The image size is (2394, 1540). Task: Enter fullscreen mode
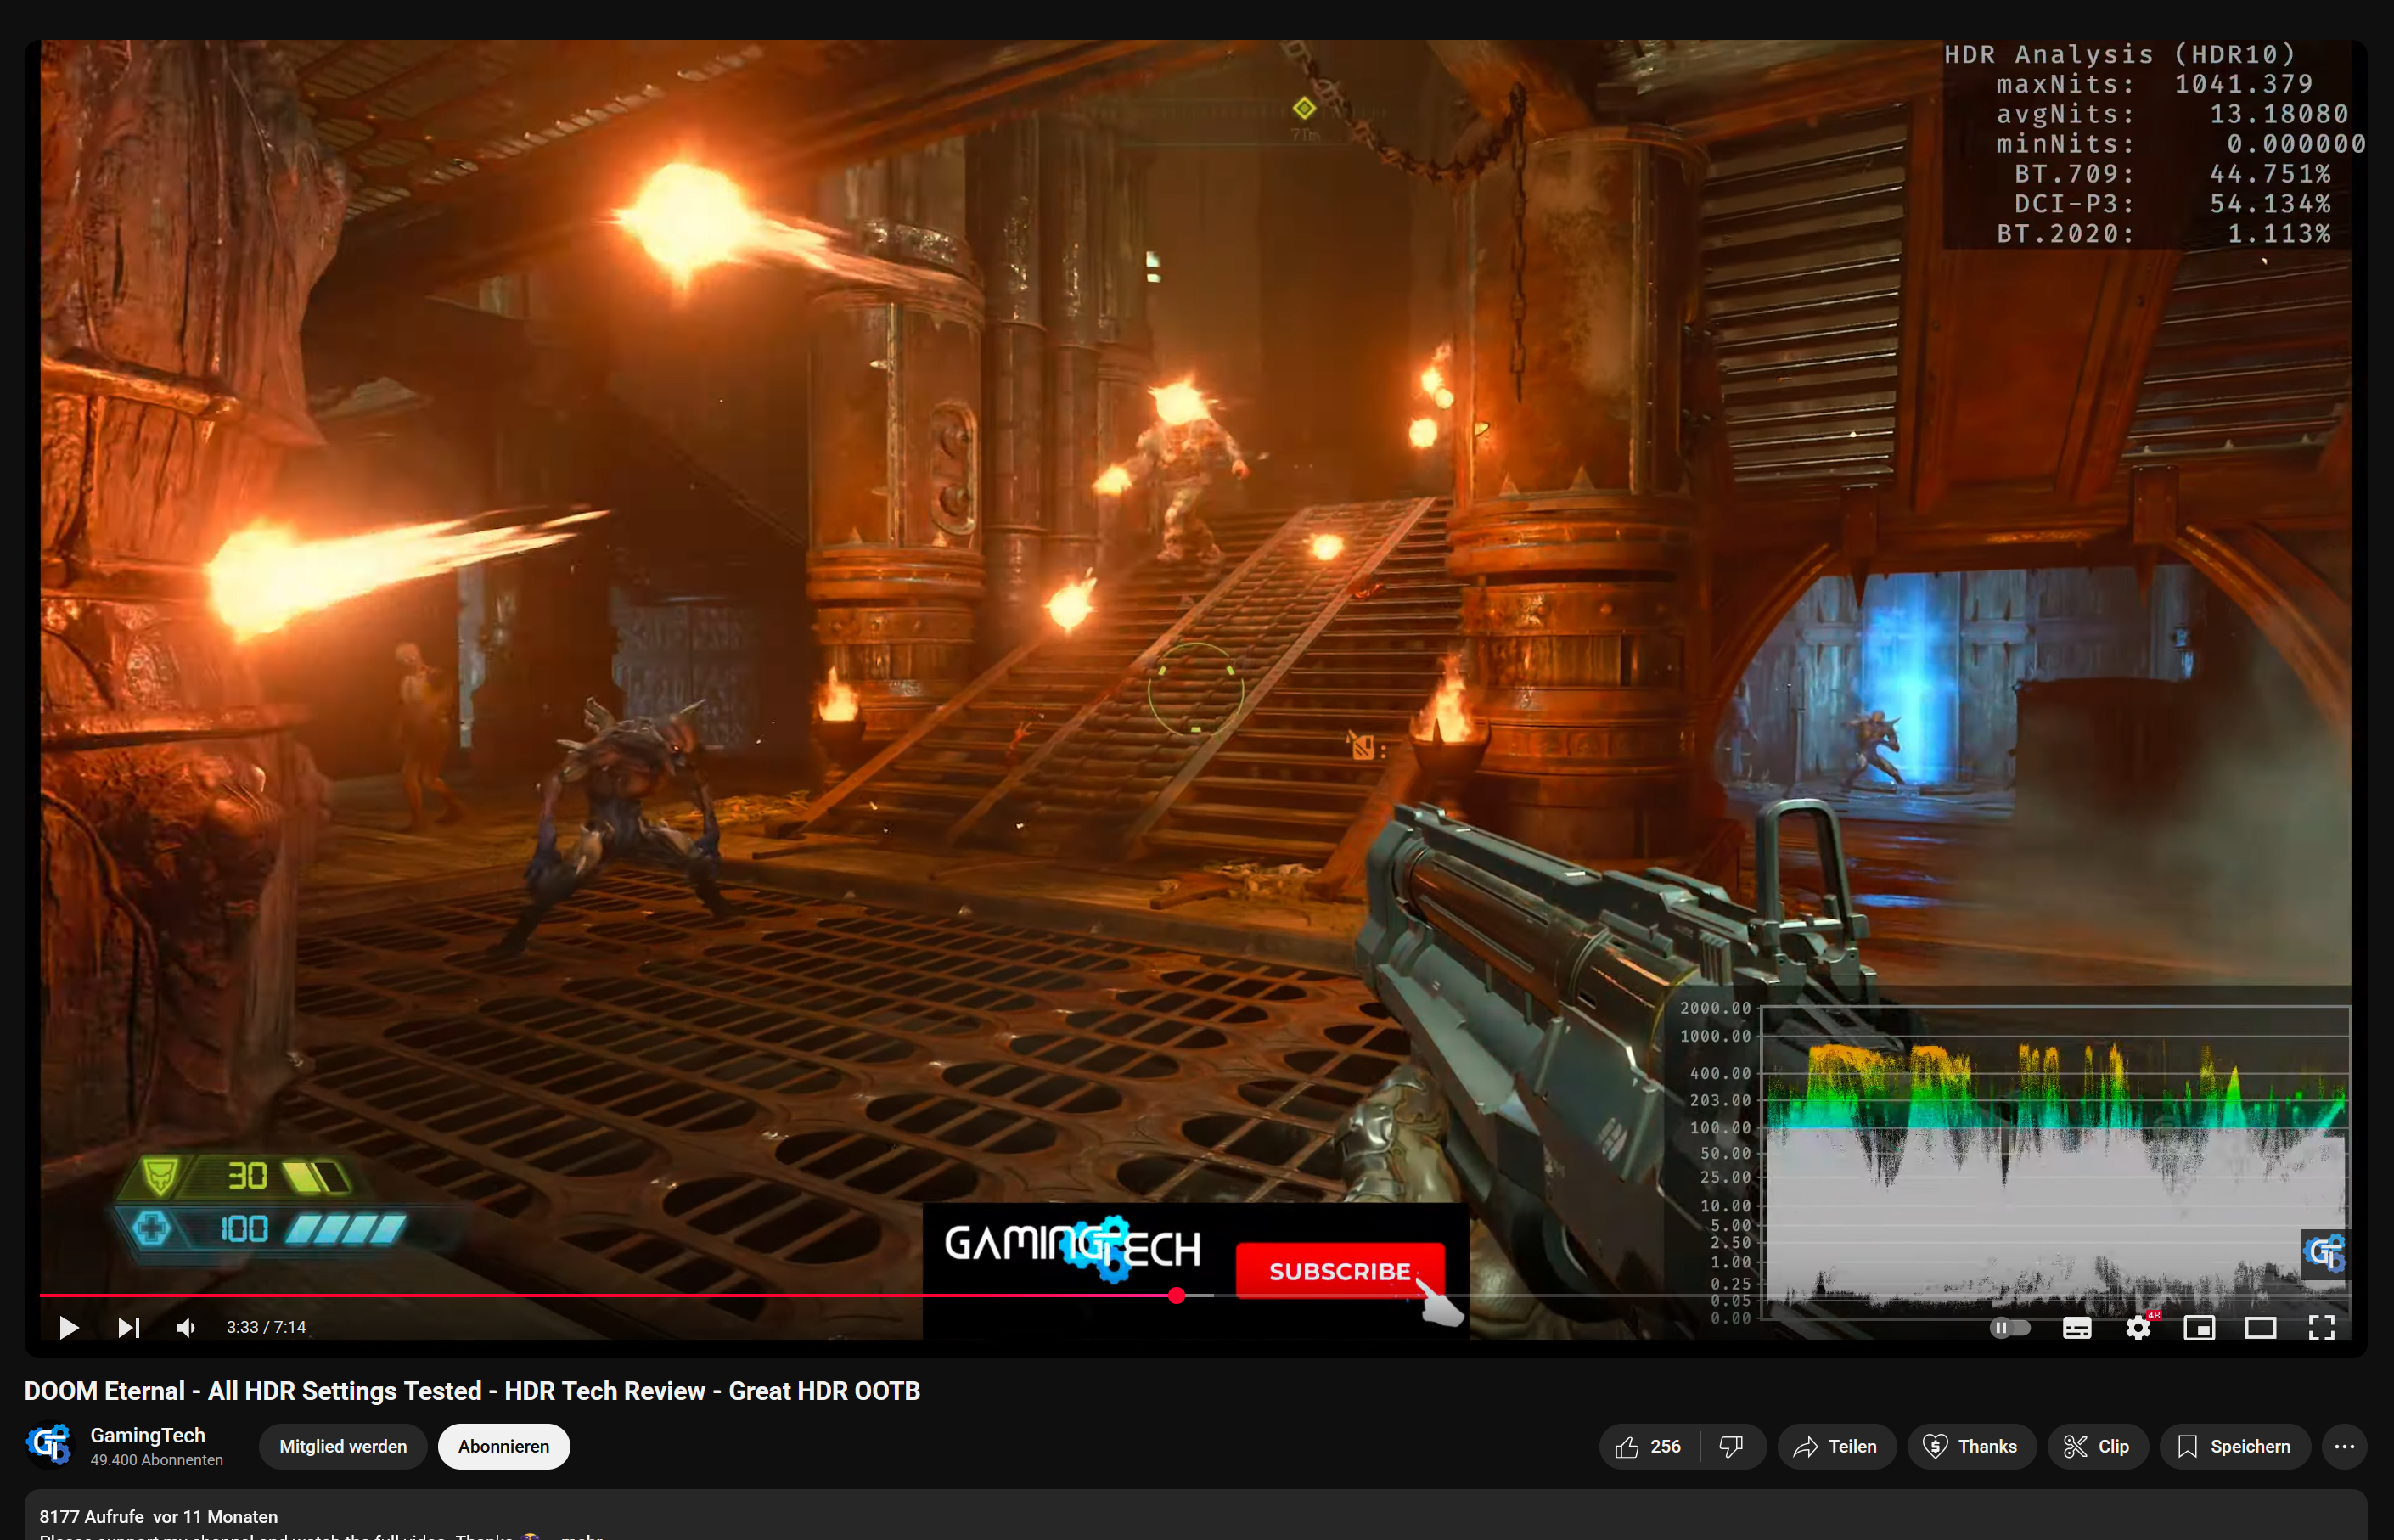(2321, 1327)
